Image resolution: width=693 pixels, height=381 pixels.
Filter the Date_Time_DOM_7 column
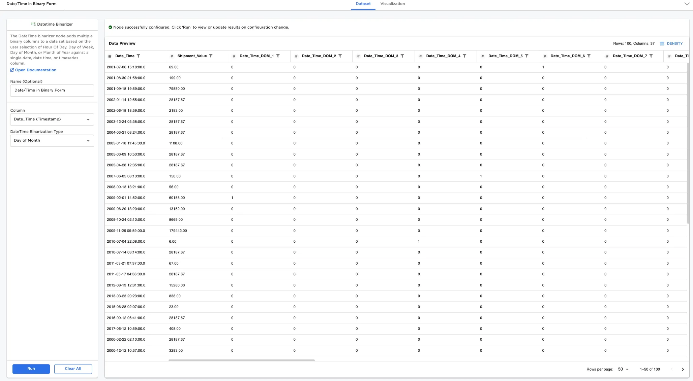coord(651,56)
